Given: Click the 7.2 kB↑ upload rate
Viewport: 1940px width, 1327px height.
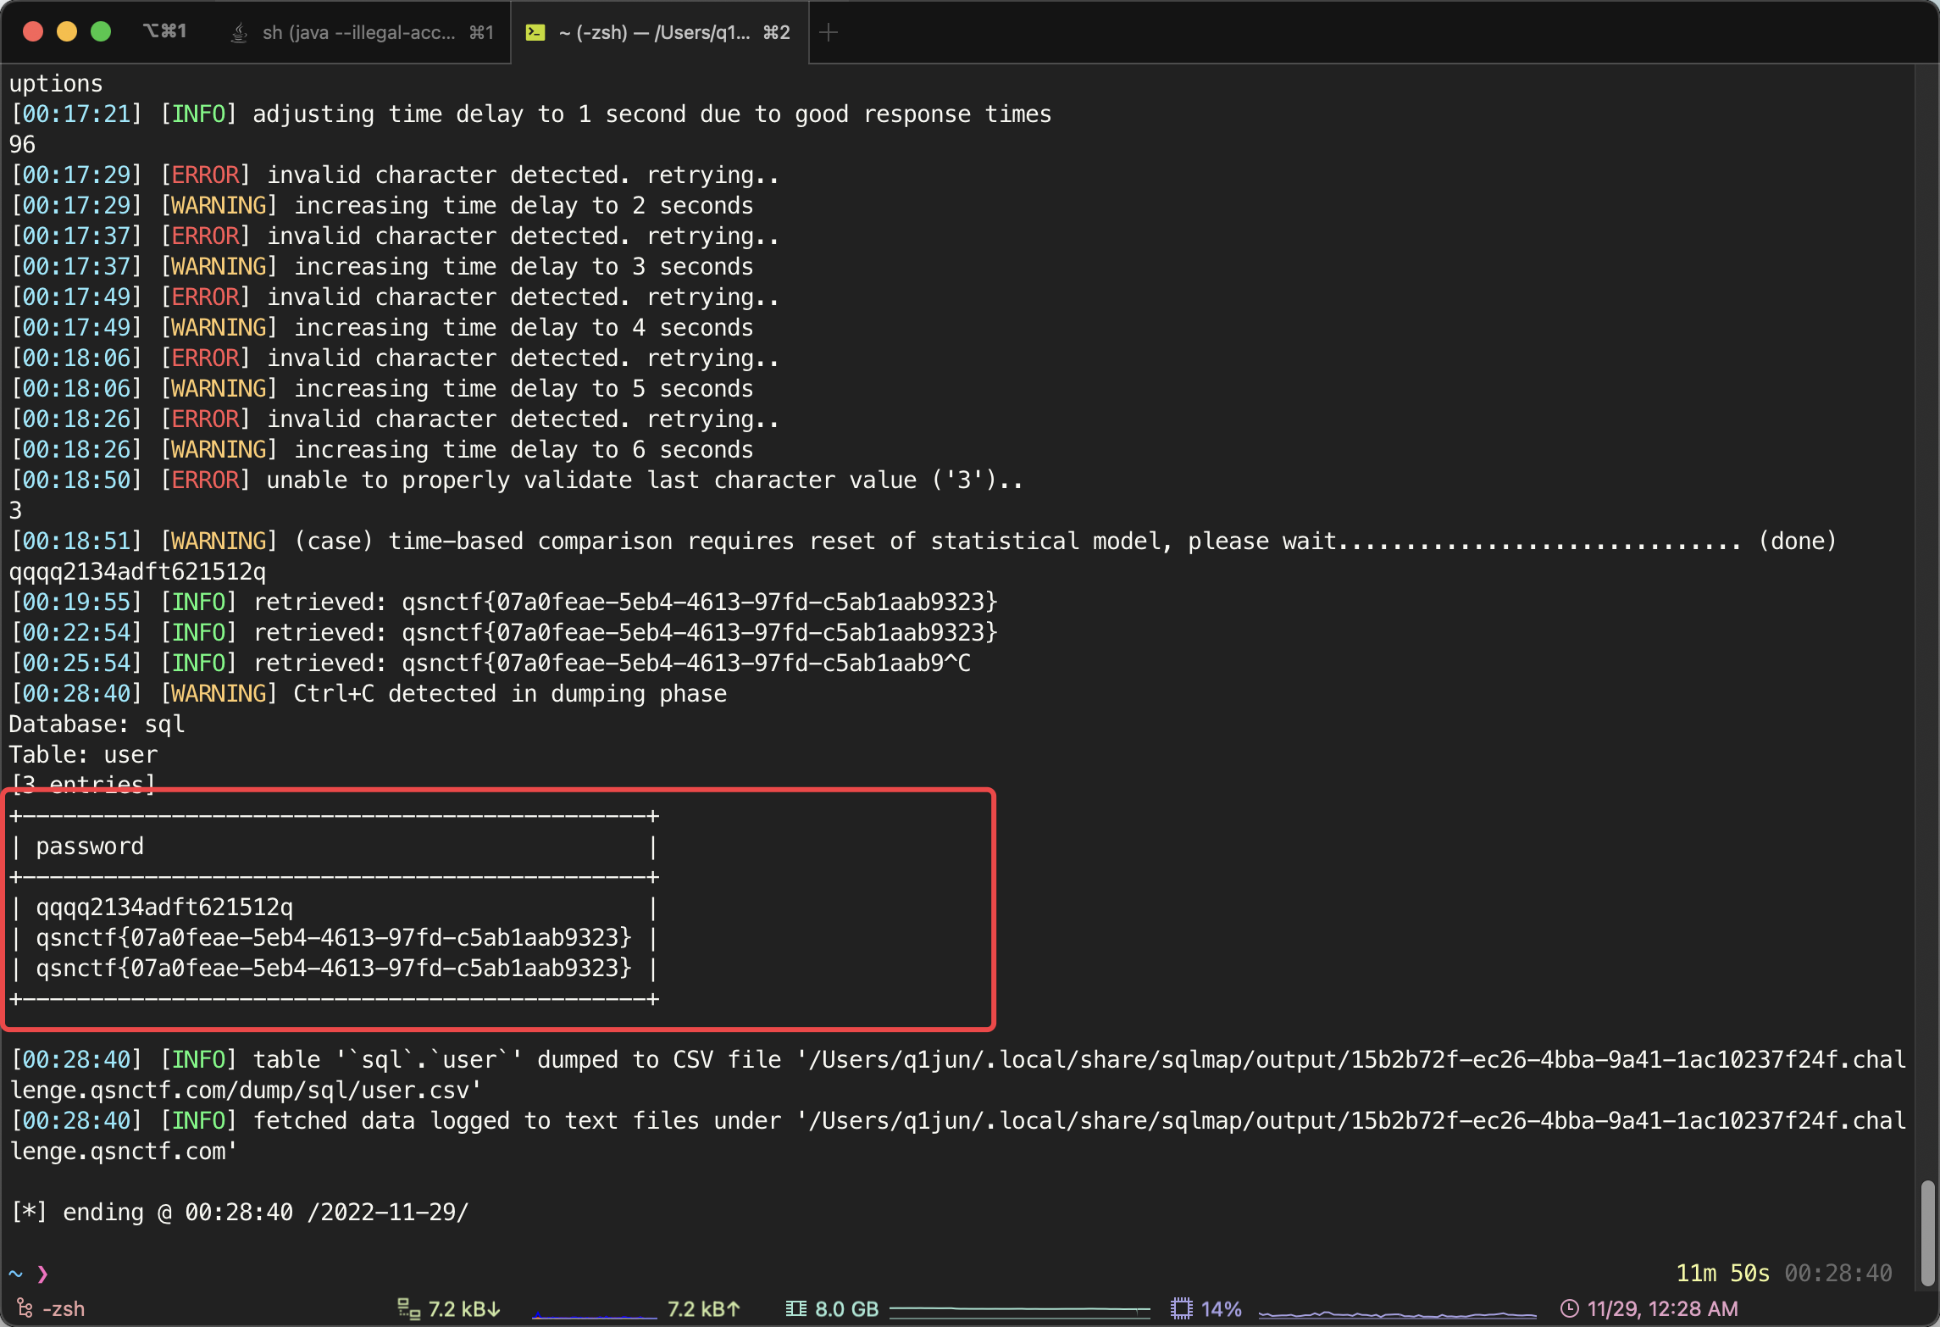Looking at the screenshot, I should pyautogui.click(x=704, y=1308).
